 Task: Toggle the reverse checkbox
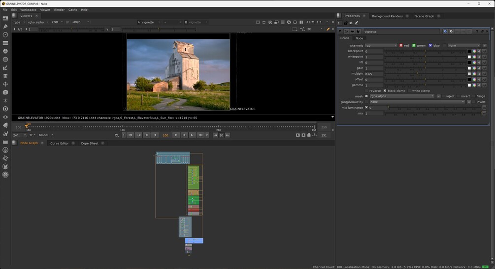point(366,90)
